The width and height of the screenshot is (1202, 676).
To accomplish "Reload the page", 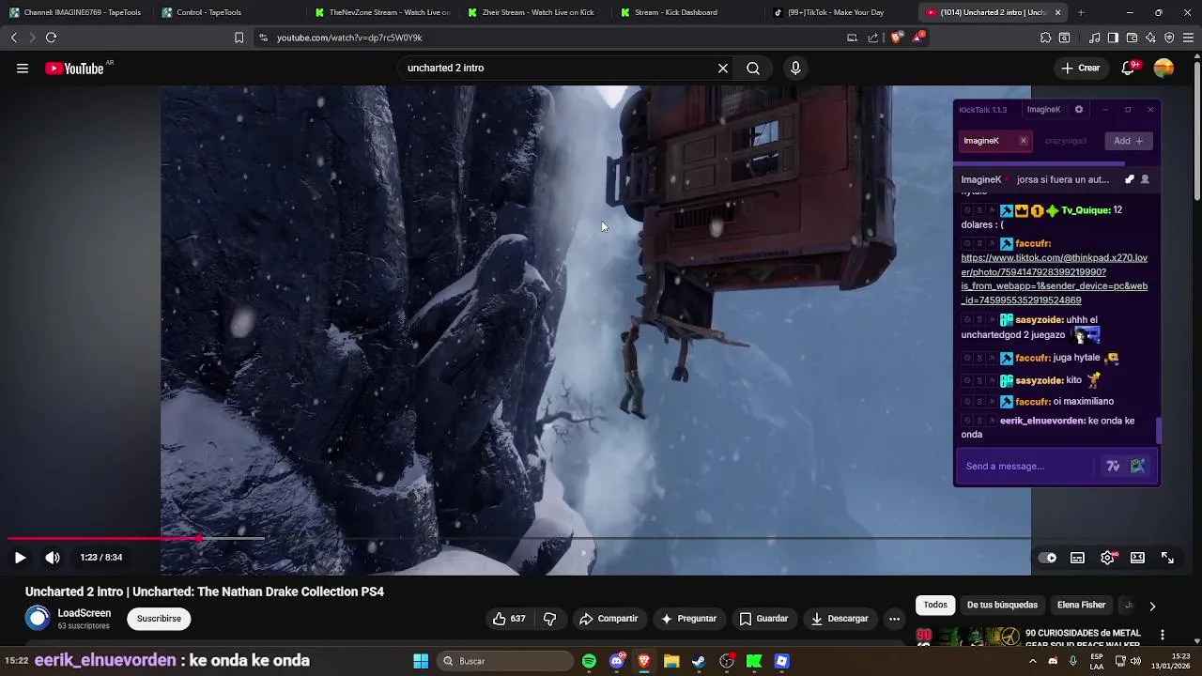I will 51,38.
